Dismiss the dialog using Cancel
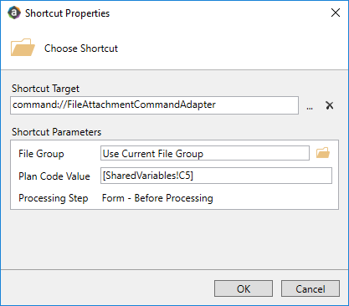The width and height of the screenshot is (349, 306). (x=311, y=288)
